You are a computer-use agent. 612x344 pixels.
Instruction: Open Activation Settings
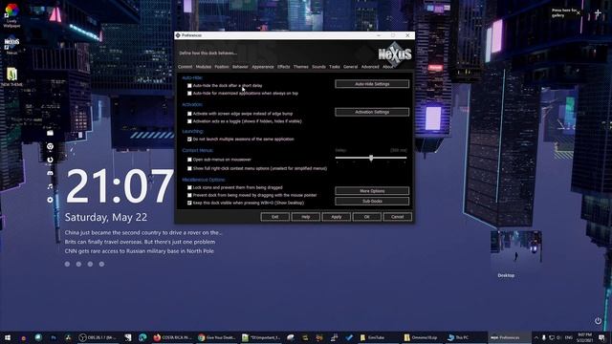coord(372,112)
